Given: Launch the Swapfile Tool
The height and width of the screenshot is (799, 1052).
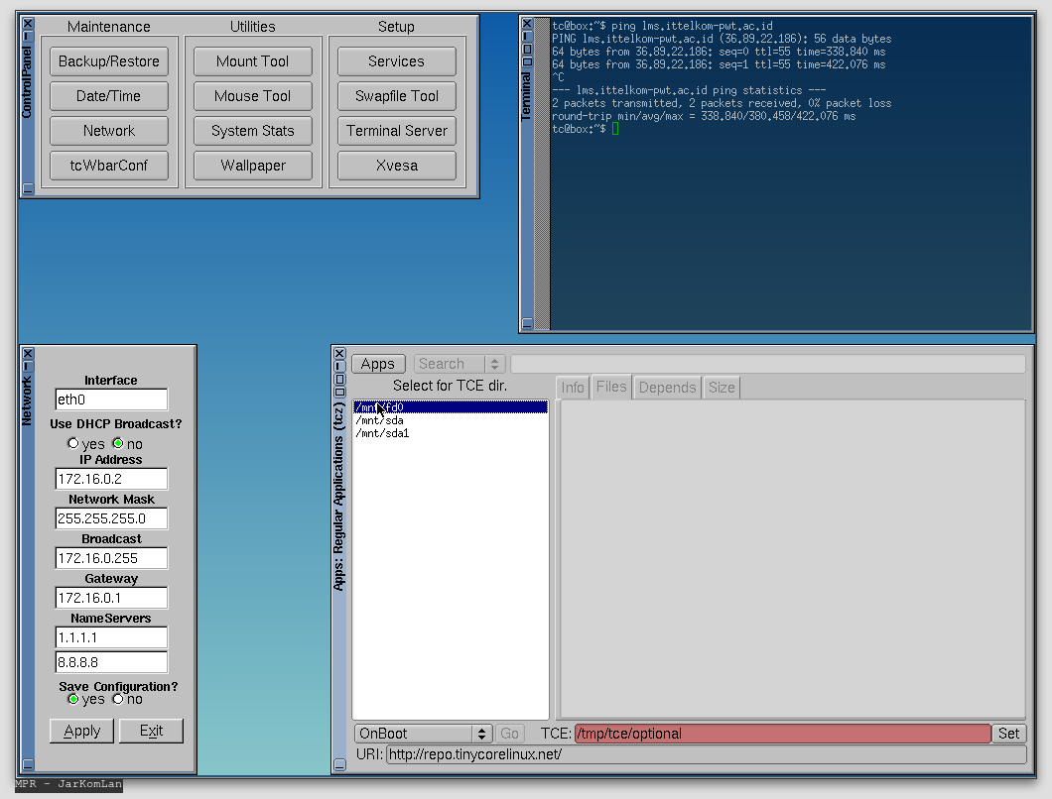Looking at the screenshot, I should coord(396,95).
